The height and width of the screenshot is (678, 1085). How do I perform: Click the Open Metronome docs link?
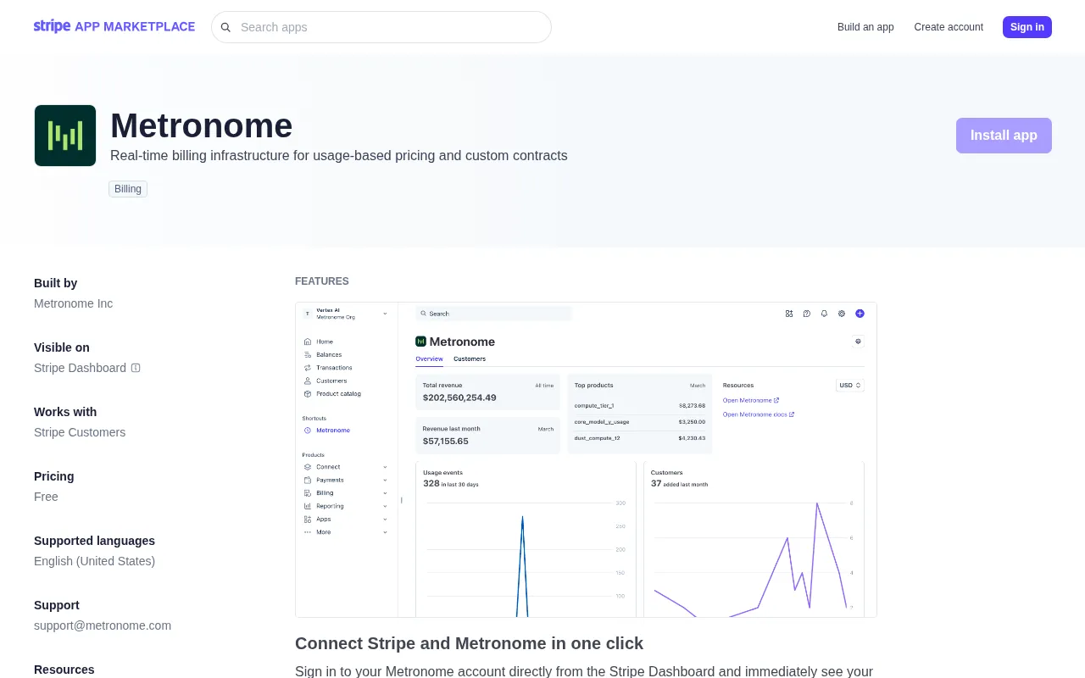click(759, 414)
